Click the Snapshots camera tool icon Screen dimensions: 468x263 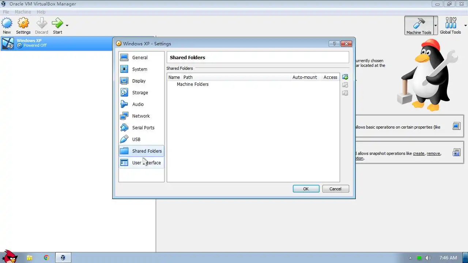(x=456, y=152)
